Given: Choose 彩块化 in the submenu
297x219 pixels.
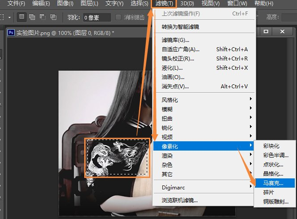Looking at the screenshot, I should [x=275, y=146].
